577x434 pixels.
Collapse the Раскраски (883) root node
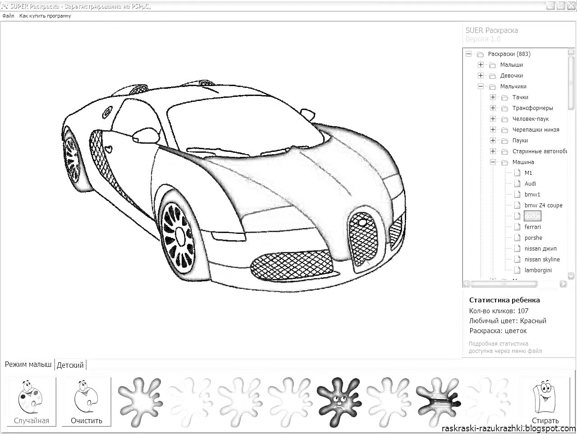468,54
